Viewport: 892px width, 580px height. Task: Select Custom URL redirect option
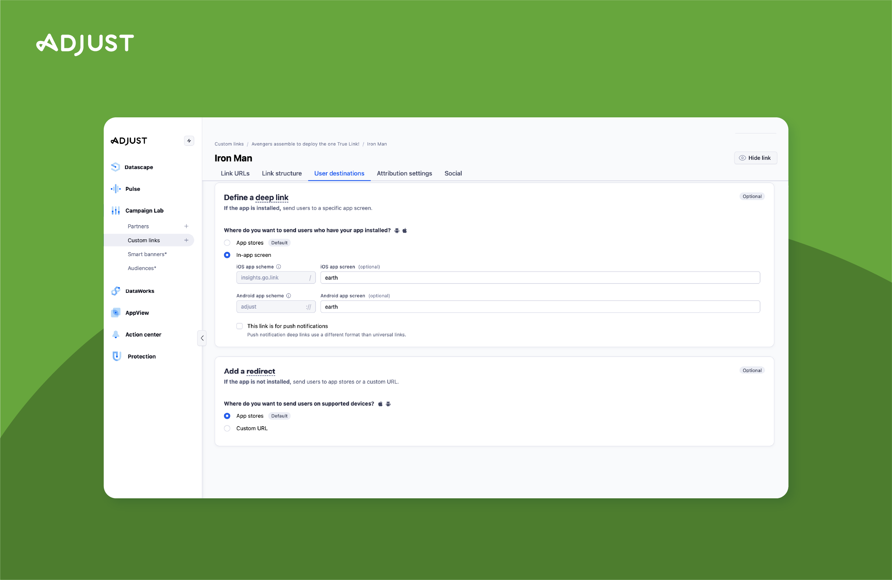pyautogui.click(x=227, y=428)
